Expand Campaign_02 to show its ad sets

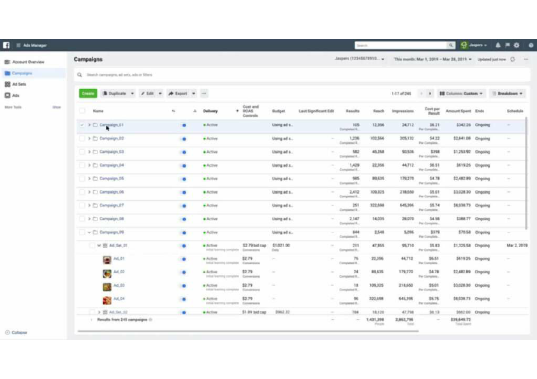click(89, 138)
